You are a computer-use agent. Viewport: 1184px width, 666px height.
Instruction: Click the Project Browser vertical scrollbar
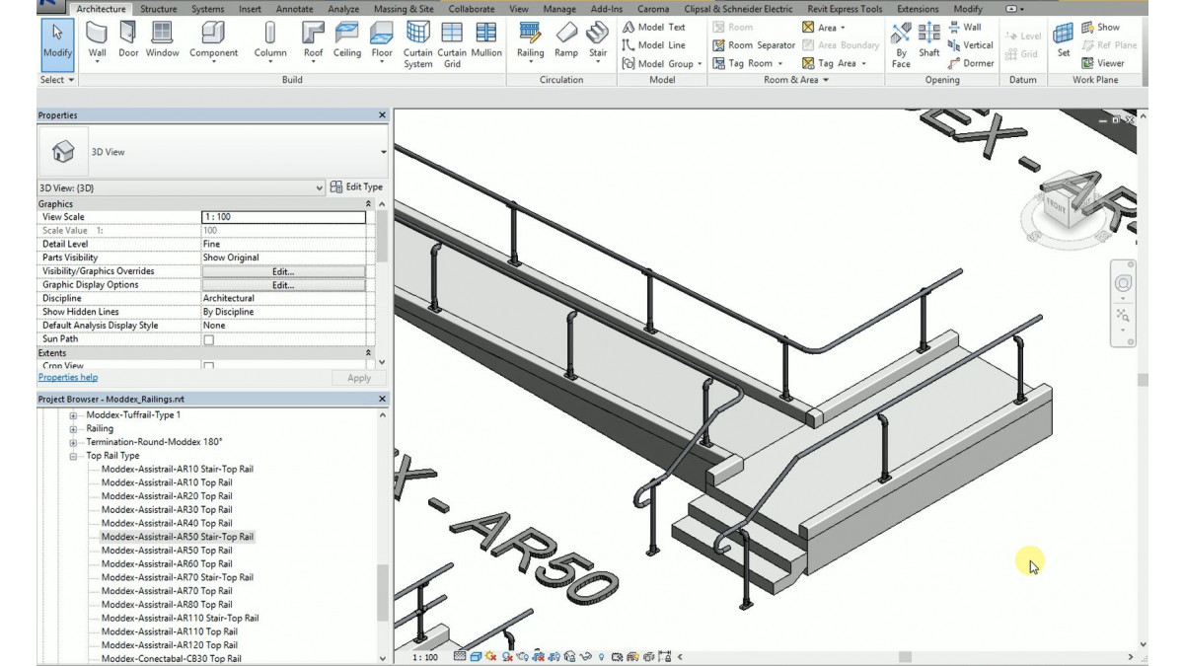(383, 591)
